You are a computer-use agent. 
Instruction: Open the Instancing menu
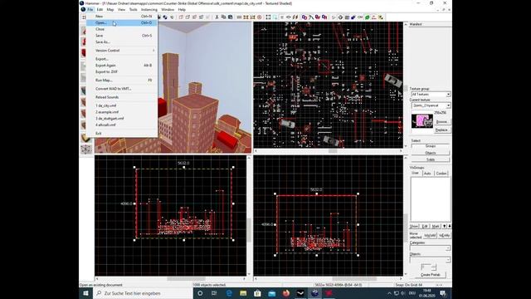149,9
